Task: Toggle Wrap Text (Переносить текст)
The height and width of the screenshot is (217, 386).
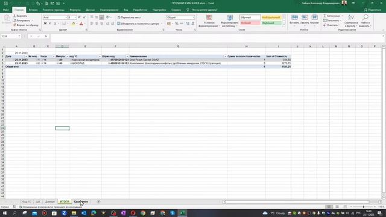Action: point(129,17)
